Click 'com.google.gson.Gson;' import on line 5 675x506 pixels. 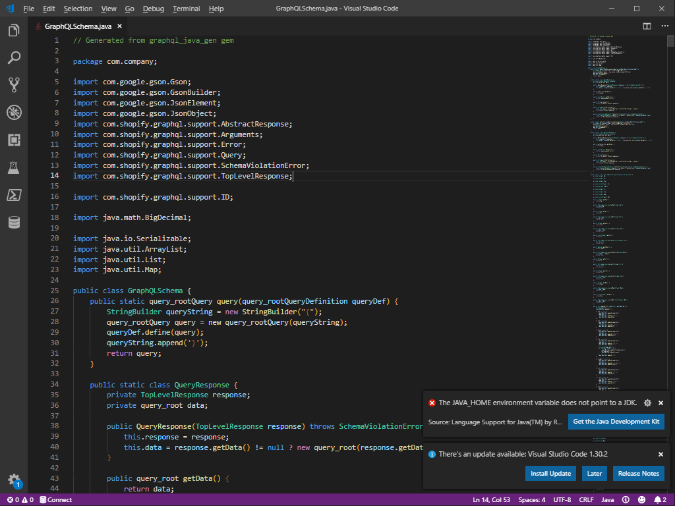pos(147,82)
